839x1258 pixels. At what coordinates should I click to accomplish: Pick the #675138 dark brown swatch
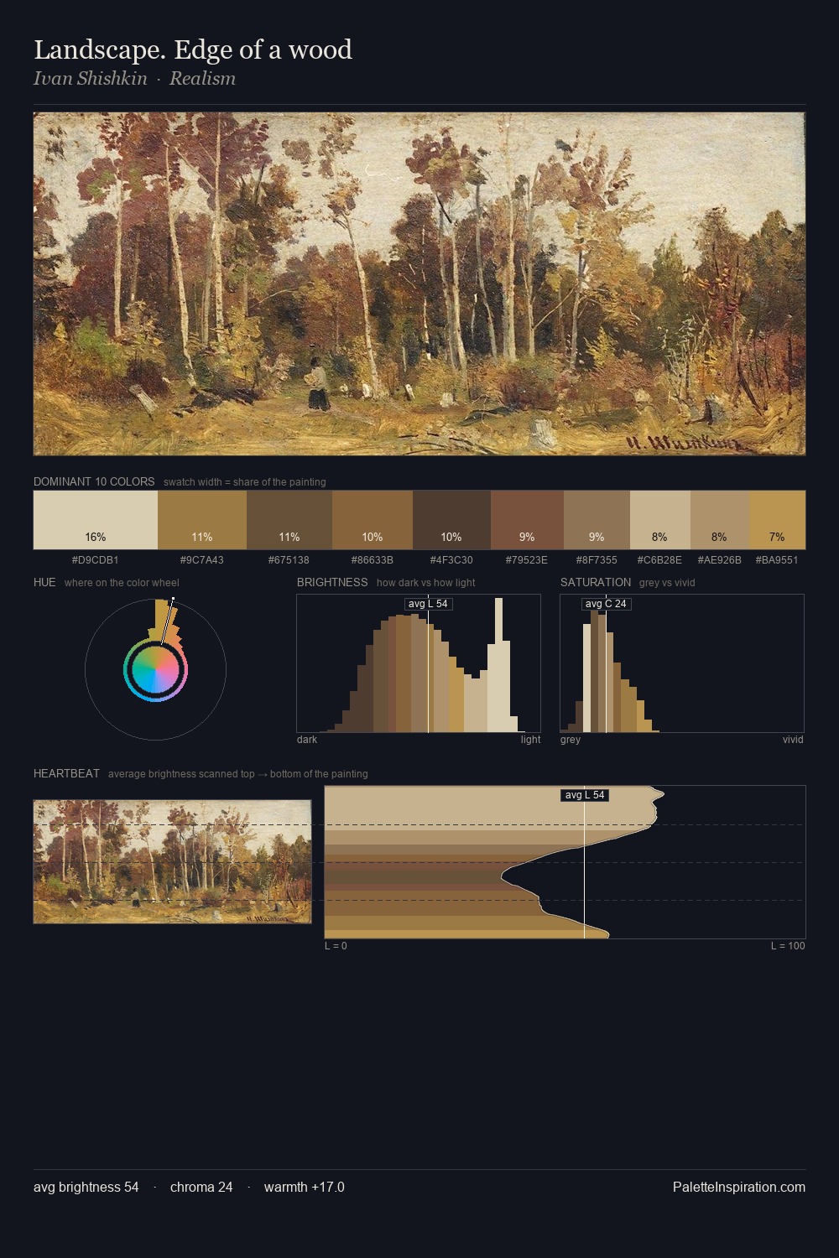point(289,520)
